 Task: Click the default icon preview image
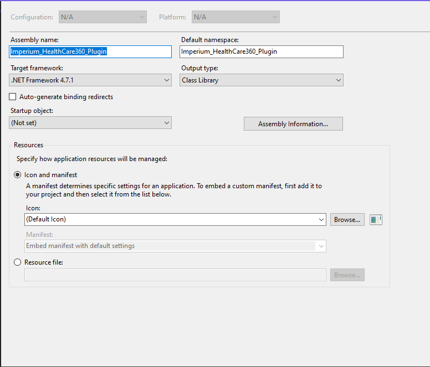[376, 220]
